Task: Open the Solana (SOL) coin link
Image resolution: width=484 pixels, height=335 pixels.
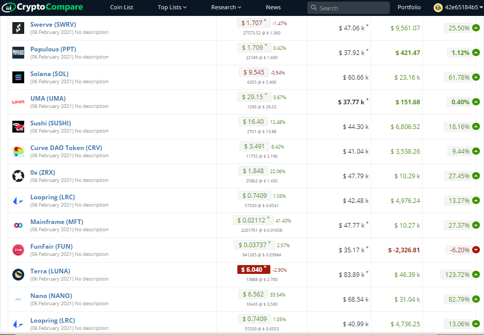Action: tap(49, 73)
